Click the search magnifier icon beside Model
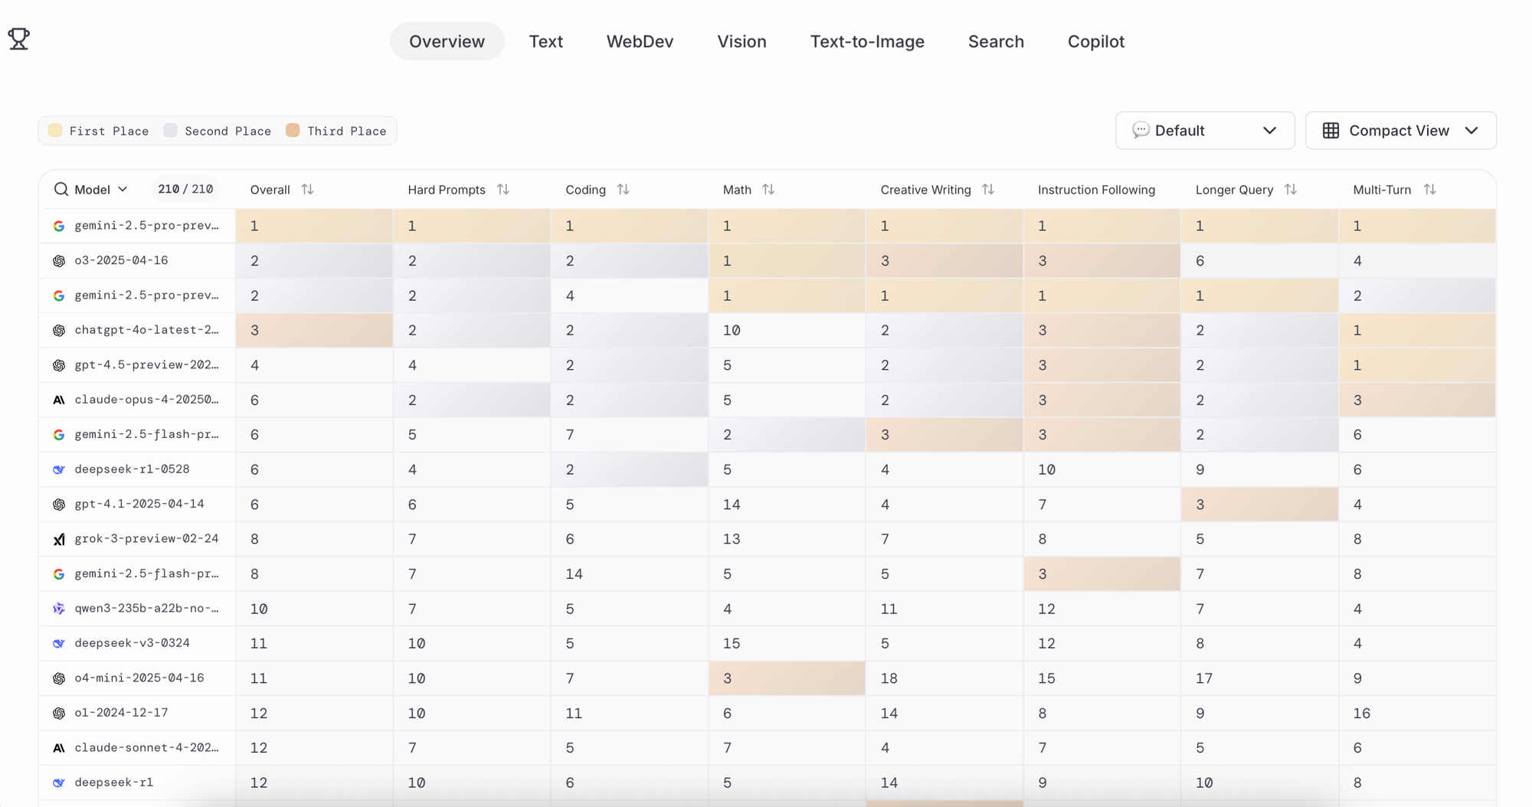This screenshot has width=1532, height=807. tap(61, 189)
